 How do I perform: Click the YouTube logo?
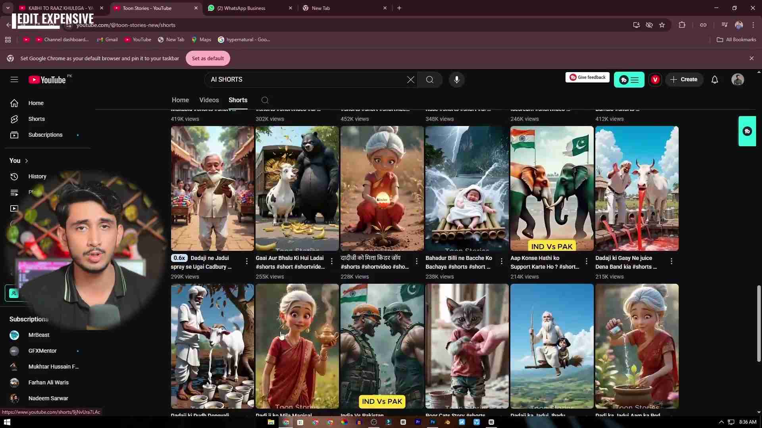coord(47,80)
